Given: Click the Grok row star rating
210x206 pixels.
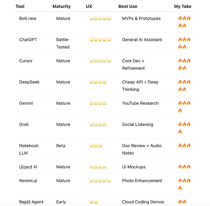Looking at the screenshot, I should coord(98,124).
